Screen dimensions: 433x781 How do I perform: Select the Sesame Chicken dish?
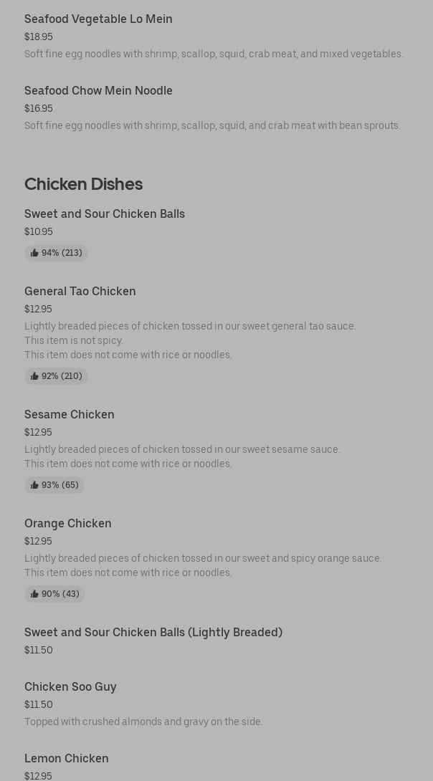(70, 415)
